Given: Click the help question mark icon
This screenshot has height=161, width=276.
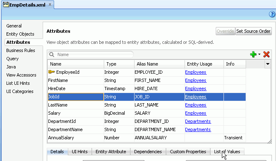Looking at the screenshot, I should point(272,14).
